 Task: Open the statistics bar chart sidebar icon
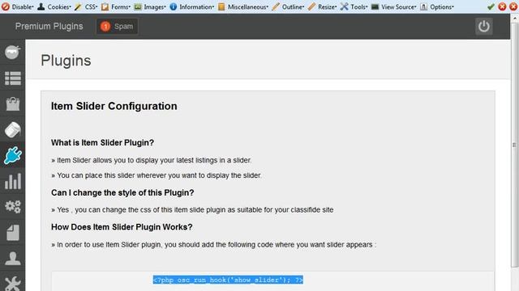[x=13, y=181]
